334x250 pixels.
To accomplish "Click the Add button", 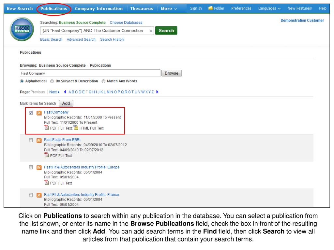I will pos(66,103).
